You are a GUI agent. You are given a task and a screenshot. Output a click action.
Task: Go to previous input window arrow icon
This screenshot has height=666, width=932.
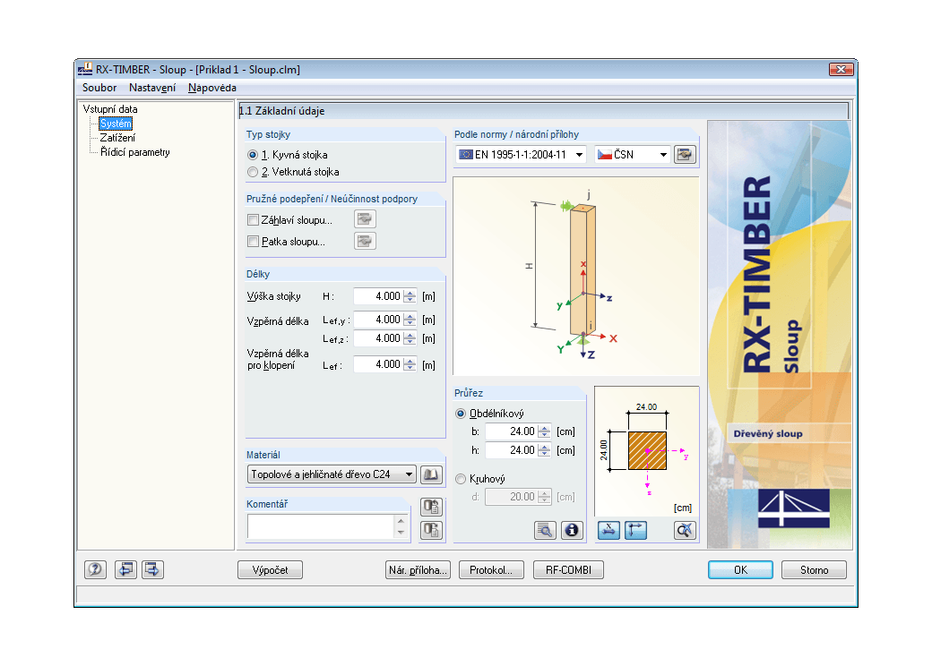(125, 570)
